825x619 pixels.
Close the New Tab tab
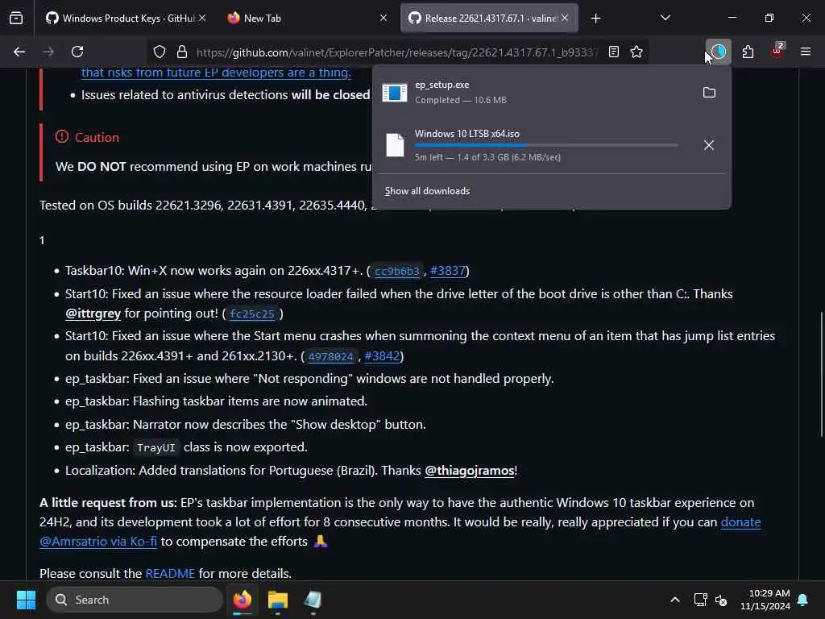pyautogui.click(x=383, y=18)
